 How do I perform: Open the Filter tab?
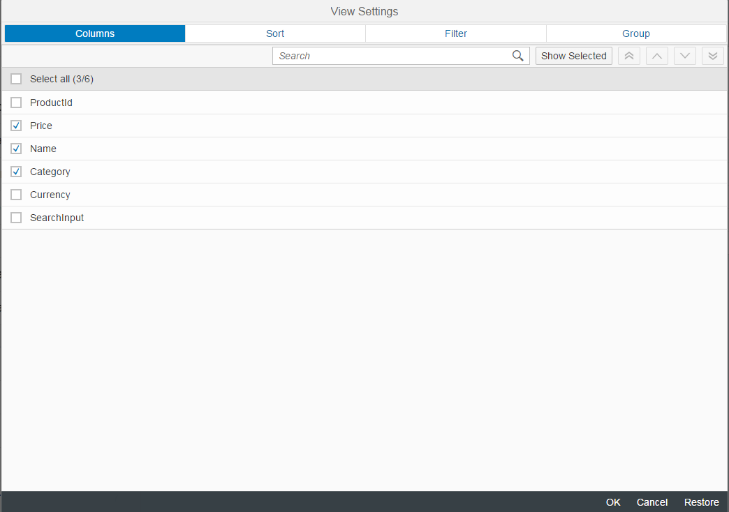click(456, 33)
